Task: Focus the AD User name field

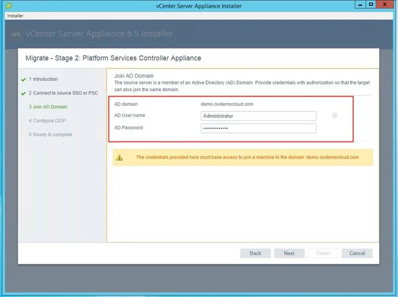Action: 258,116
